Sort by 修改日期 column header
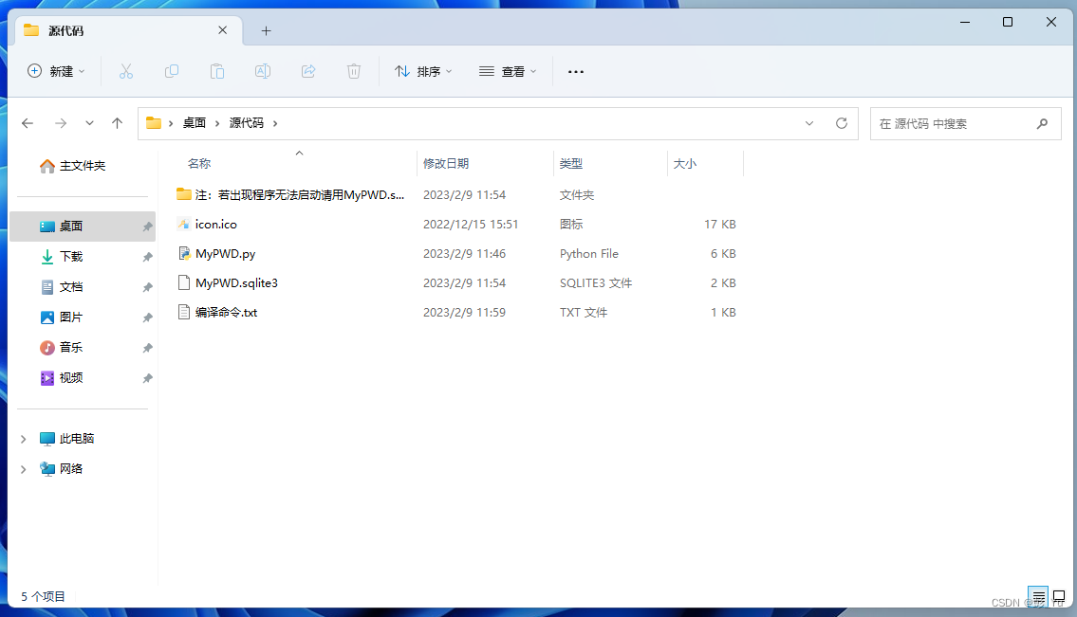Image resolution: width=1077 pixels, height=617 pixels. pos(446,164)
